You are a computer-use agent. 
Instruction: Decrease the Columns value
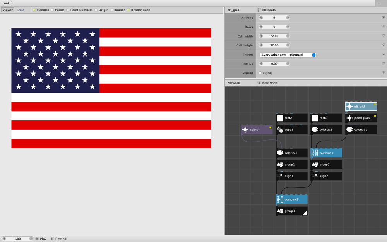261,18
